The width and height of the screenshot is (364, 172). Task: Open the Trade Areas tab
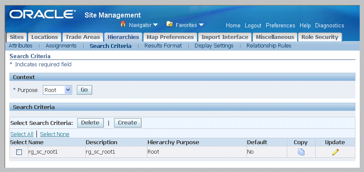[83, 37]
